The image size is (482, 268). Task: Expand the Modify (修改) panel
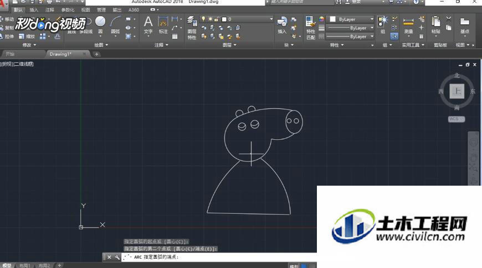(x=29, y=45)
